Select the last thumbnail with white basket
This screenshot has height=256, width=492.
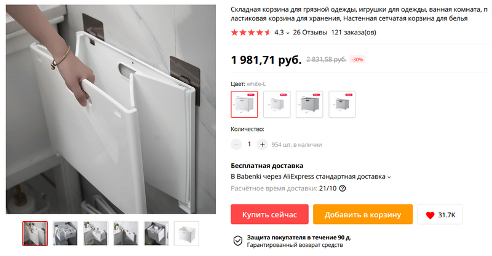[186, 233]
